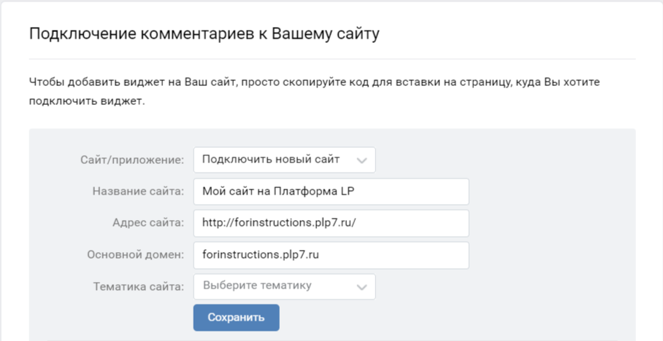663x341 pixels.
Task: Click into the Адрес сайта URL field
Action: tap(331, 223)
